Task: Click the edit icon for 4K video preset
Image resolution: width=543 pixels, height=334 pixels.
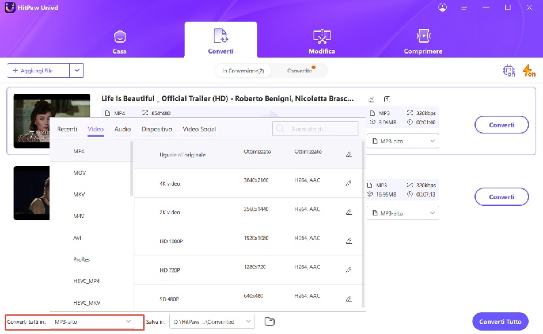Action: pos(348,183)
